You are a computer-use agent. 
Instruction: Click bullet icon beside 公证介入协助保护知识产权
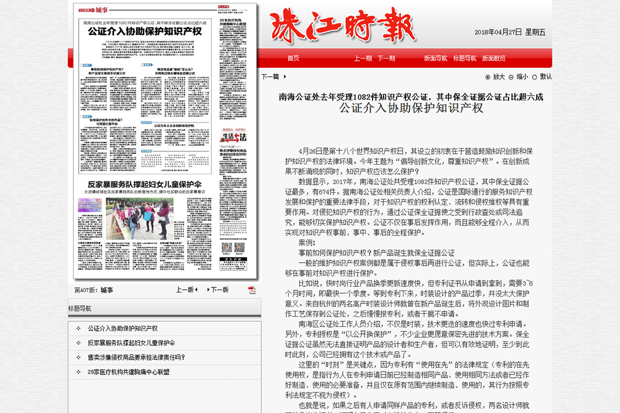pos(78,329)
